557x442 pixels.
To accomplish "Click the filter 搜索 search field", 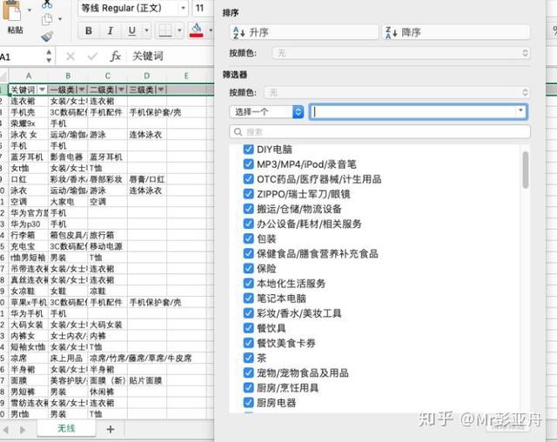I will pos(379,131).
